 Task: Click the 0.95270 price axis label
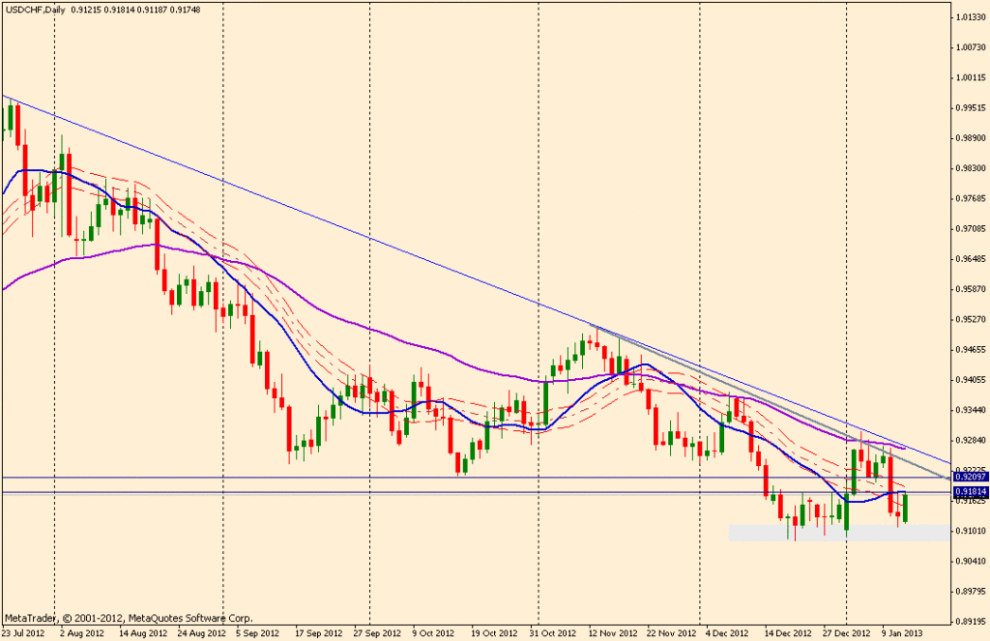coord(969,319)
